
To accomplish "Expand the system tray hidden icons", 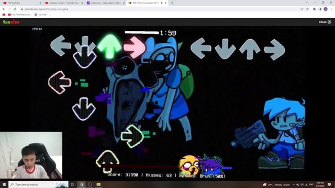I will [294, 184].
